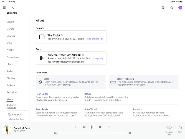Viewport: 185px width, 139px height.
Task: Click info icon next to Auberon-NAS
Action: (83, 55)
